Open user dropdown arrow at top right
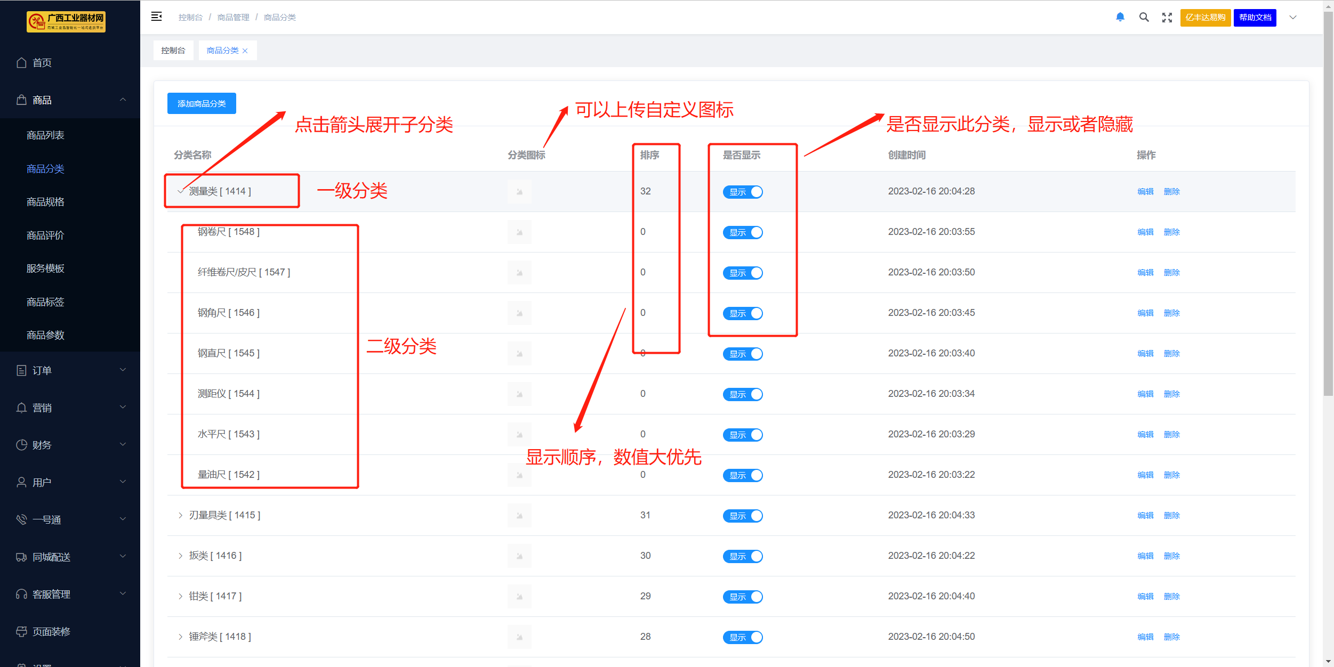The height and width of the screenshot is (667, 1334). [1293, 18]
